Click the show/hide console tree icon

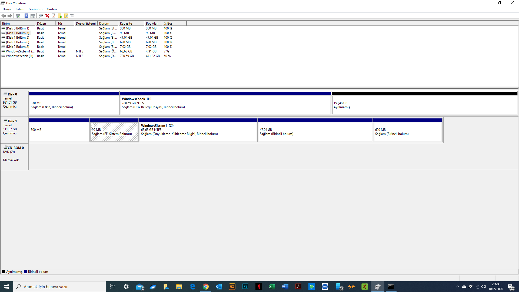[18, 16]
